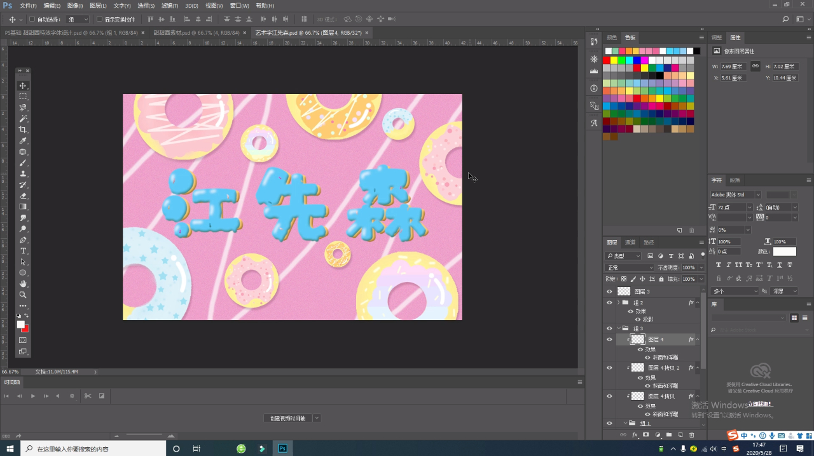Viewport: 814px width, 456px height.
Task: Switch to the 段落 panel tab
Action: [x=735, y=180]
